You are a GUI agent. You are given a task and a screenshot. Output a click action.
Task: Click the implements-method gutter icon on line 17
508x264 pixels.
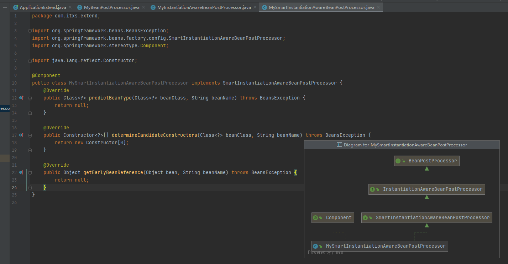[x=21, y=135]
